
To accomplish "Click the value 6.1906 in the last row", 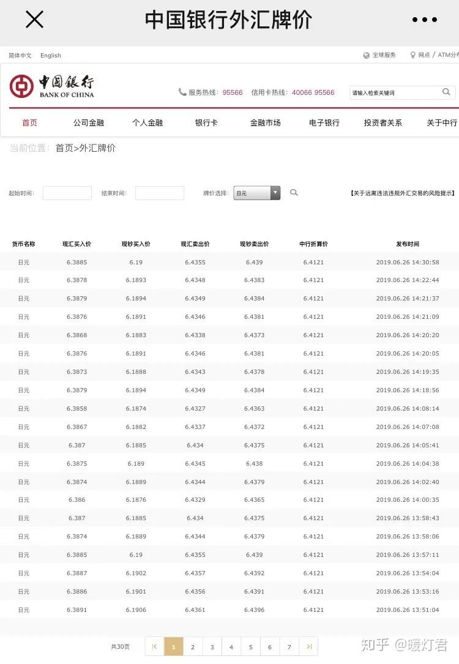I will click(136, 610).
